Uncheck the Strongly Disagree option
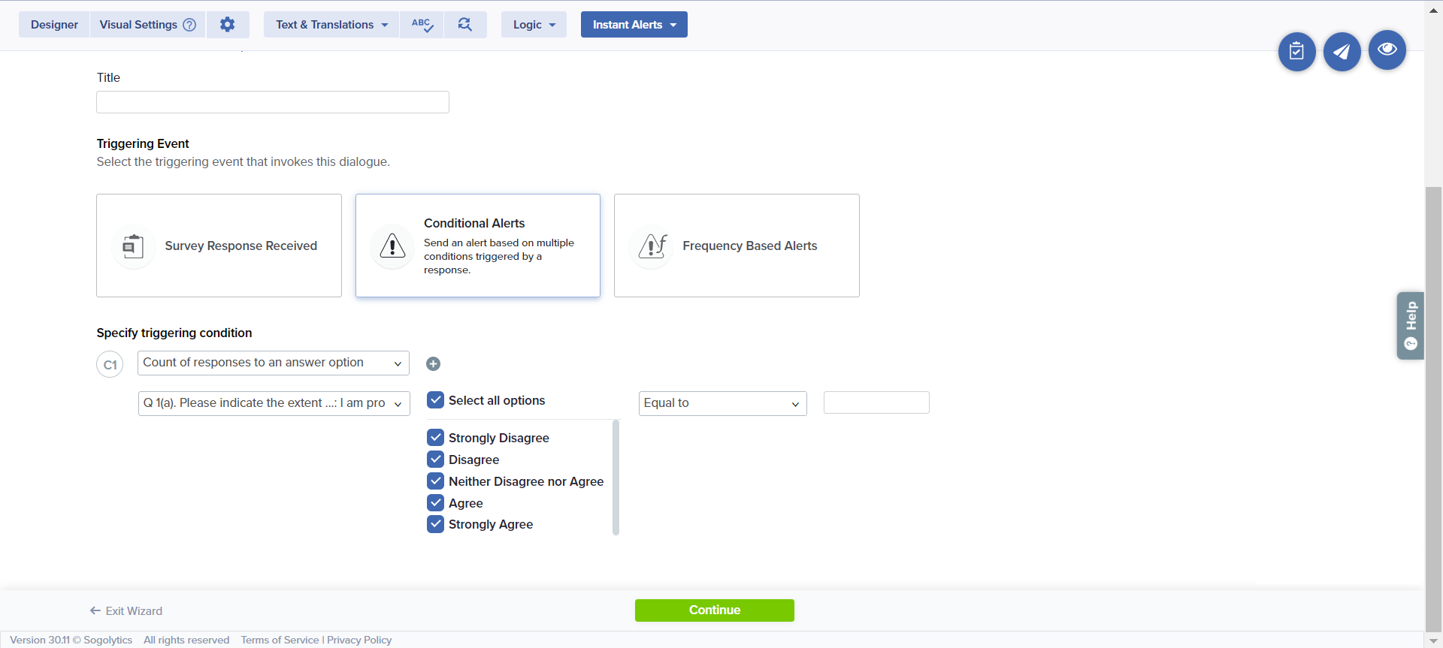1443x648 pixels. (436, 438)
